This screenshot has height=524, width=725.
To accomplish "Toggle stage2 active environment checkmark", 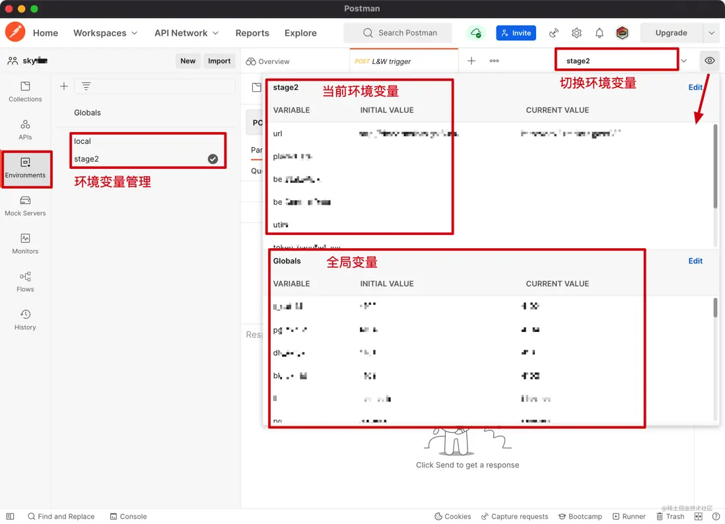I will (x=213, y=159).
